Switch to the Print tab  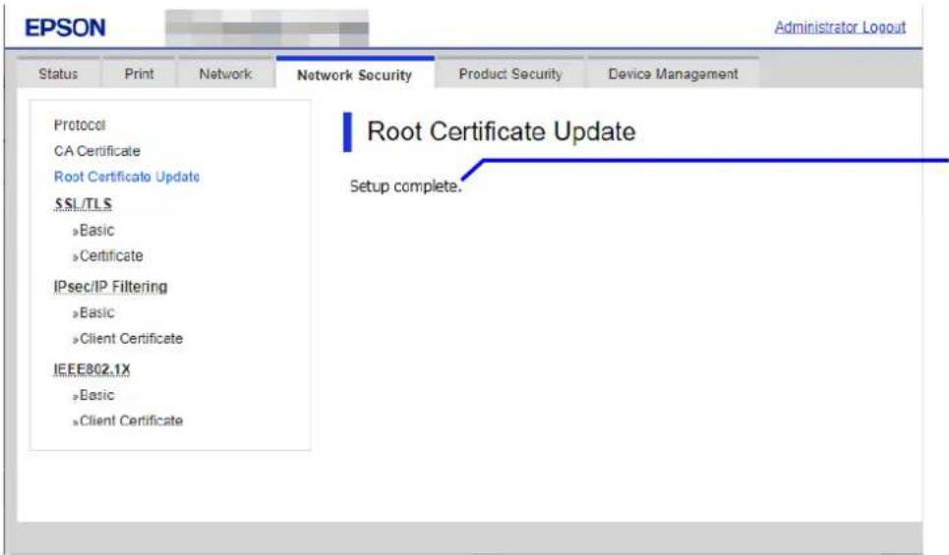(x=139, y=74)
